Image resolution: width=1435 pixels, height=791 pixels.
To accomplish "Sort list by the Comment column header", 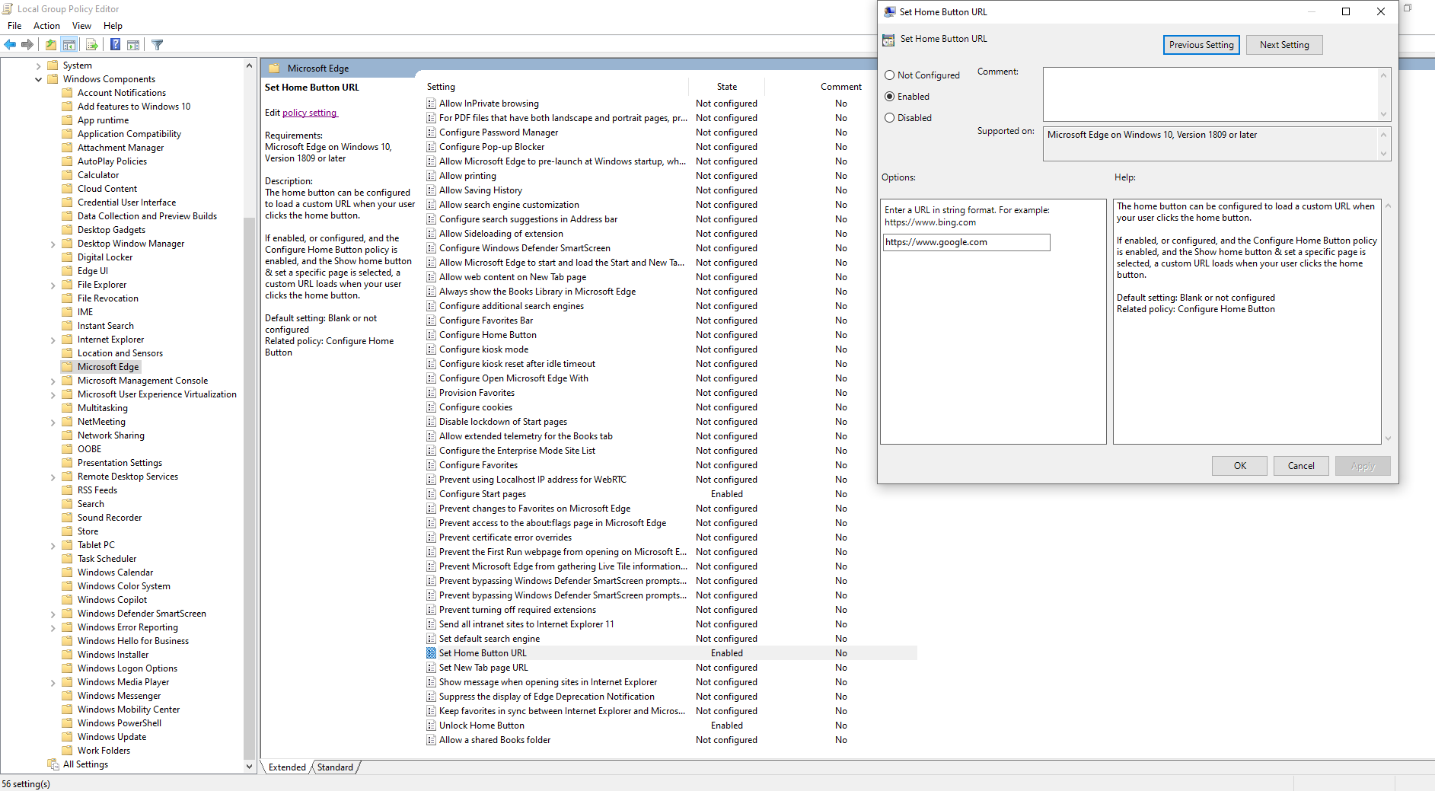I will click(840, 87).
